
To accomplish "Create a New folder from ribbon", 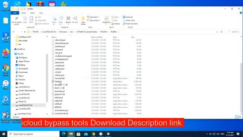I will tap(83, 20).
